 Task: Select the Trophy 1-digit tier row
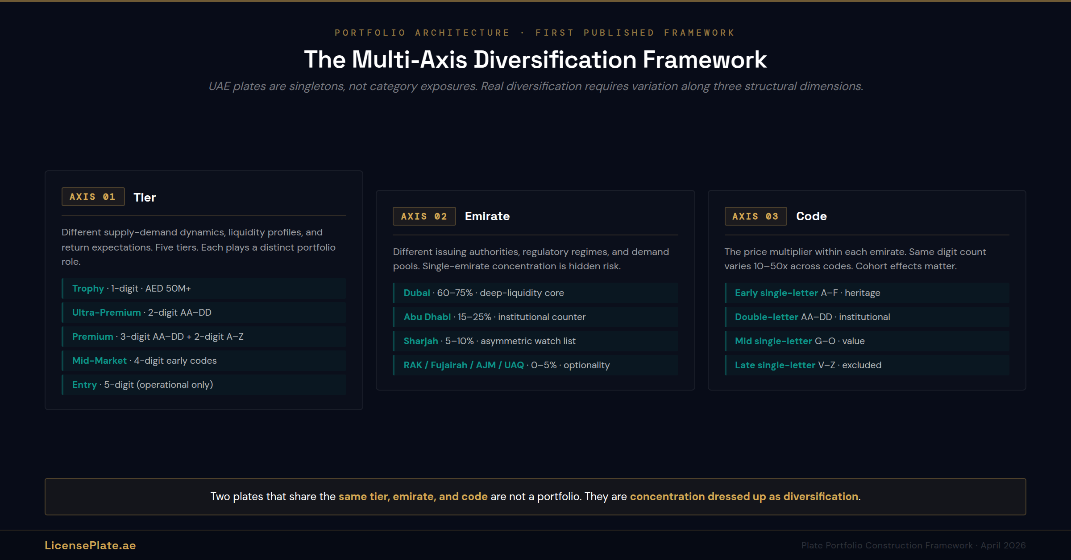click(204, 288)
